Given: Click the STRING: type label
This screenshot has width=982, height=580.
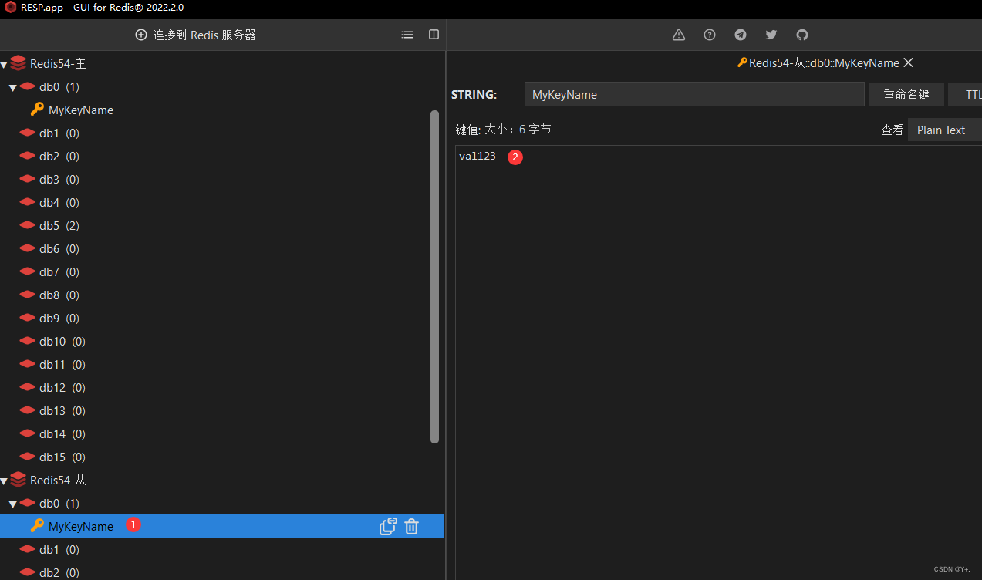Looking at the screenshot, I should coord(474,94).
